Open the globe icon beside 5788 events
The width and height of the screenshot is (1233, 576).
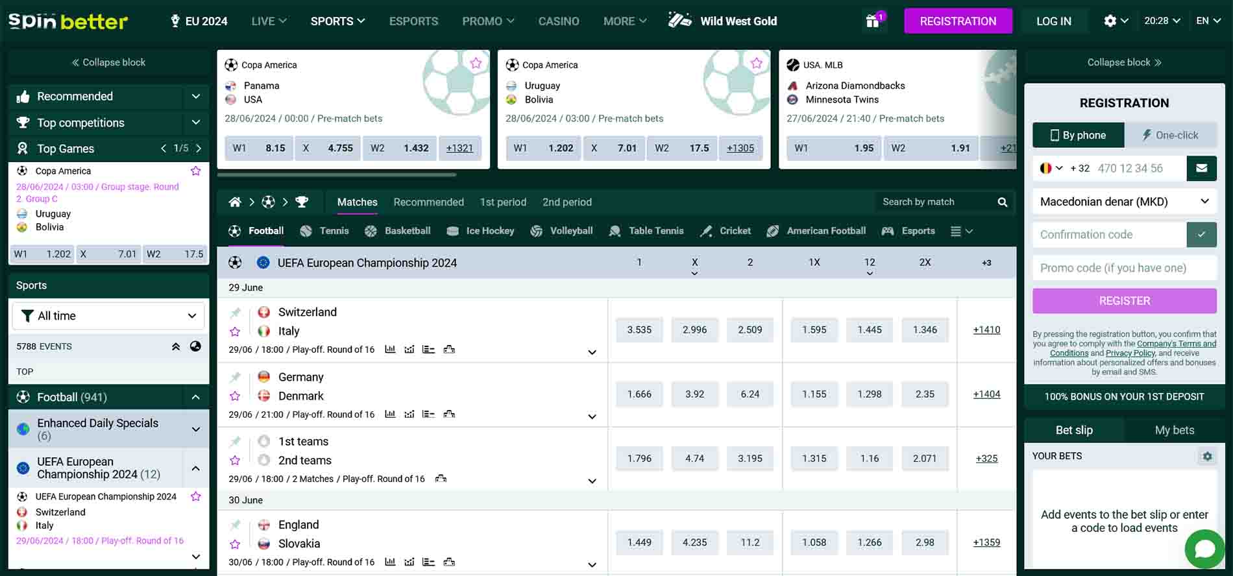tap(195, 346)
